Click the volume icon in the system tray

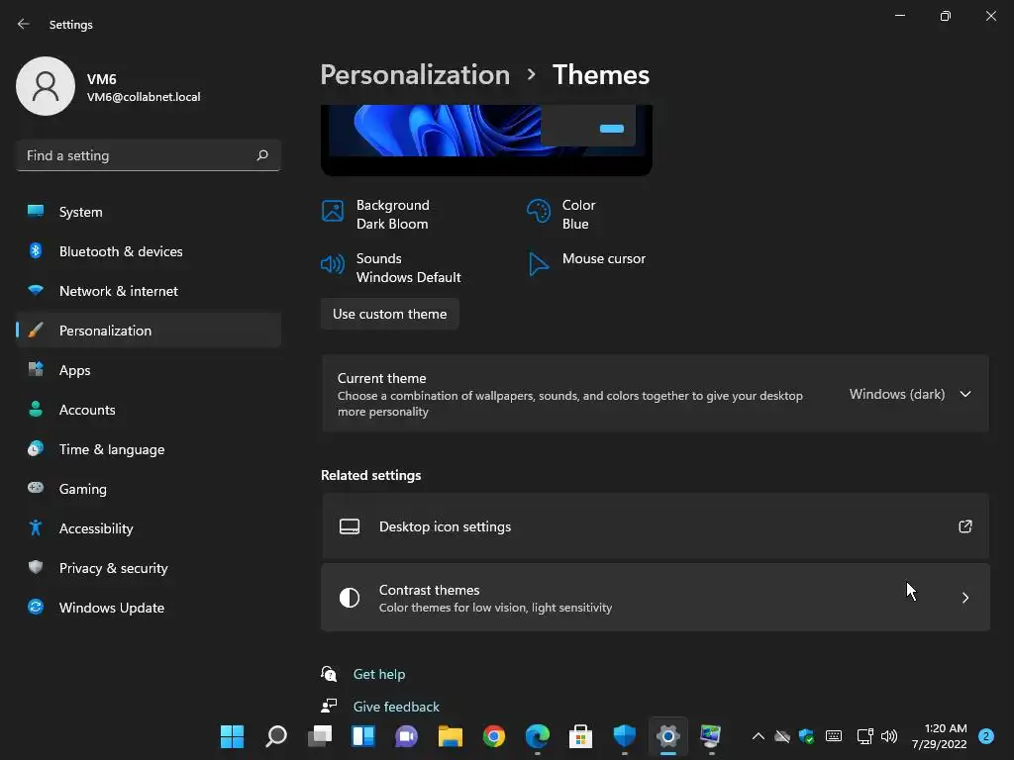tap(889, 736)
